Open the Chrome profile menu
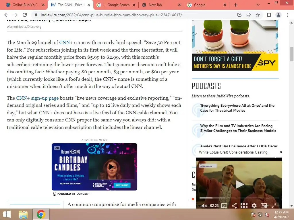The image size is (294, 220). pos(278,15)
